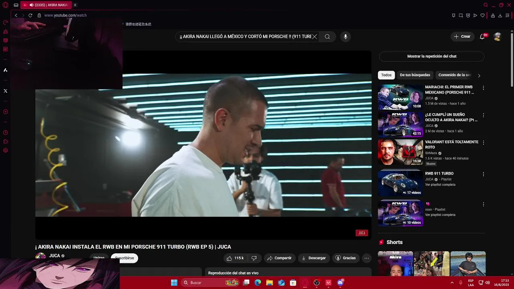Open the workspaces icon left of the tab
Viewport: 514px width, 289px height.
coord(16,5)
